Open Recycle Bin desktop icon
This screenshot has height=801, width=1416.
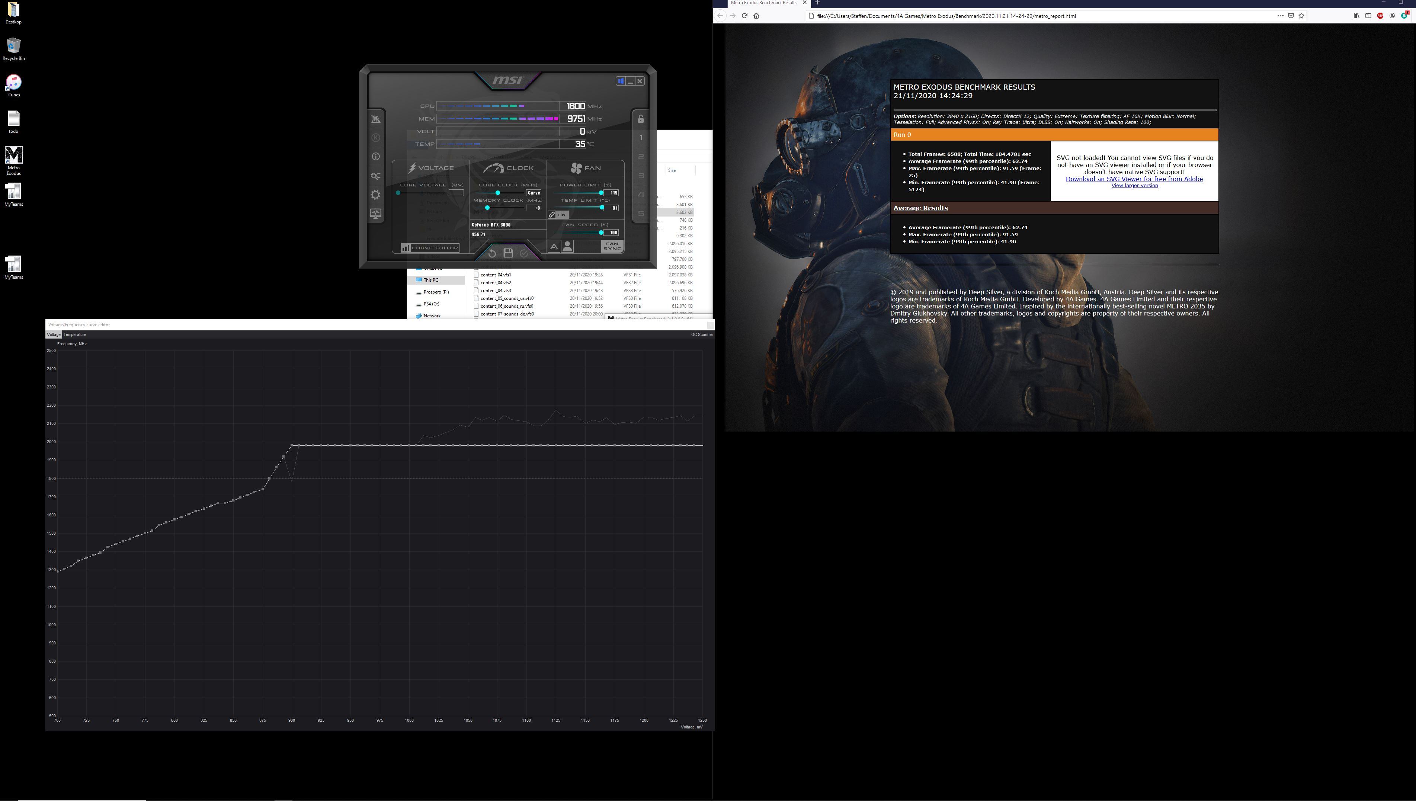14,49
